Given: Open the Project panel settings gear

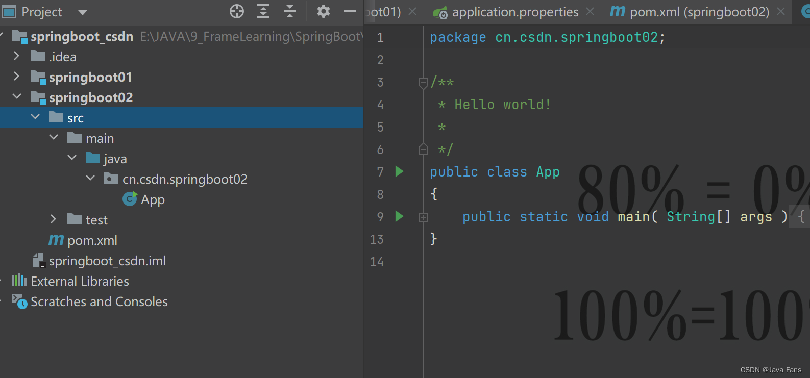Looking at the screenshot, I should coord(324,11).
